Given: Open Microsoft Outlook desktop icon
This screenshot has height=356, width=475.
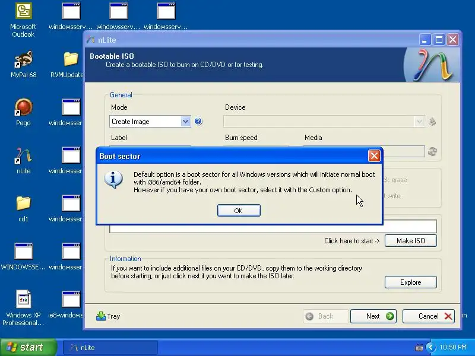Looking at the screenshot, I should [x=23, y=20].
